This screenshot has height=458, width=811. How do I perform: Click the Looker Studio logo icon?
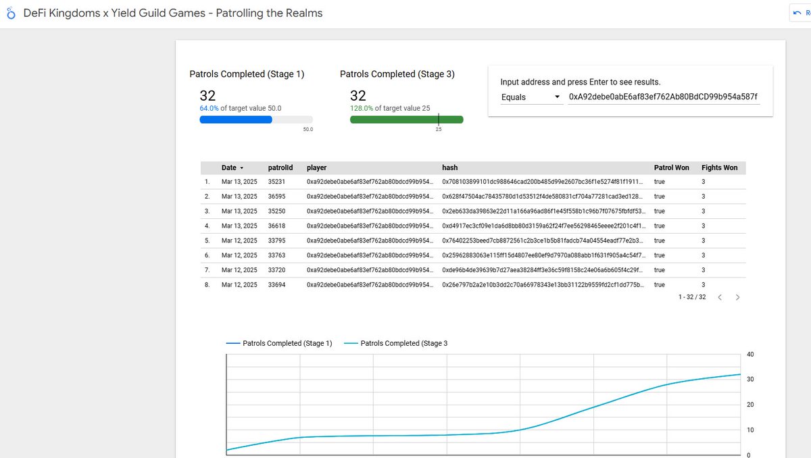coord(11,14)
